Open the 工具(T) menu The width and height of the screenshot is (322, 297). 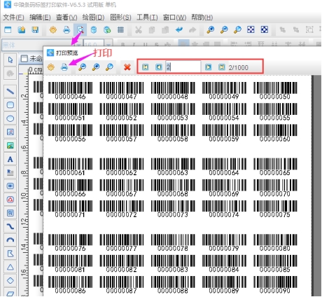point(147,18)
